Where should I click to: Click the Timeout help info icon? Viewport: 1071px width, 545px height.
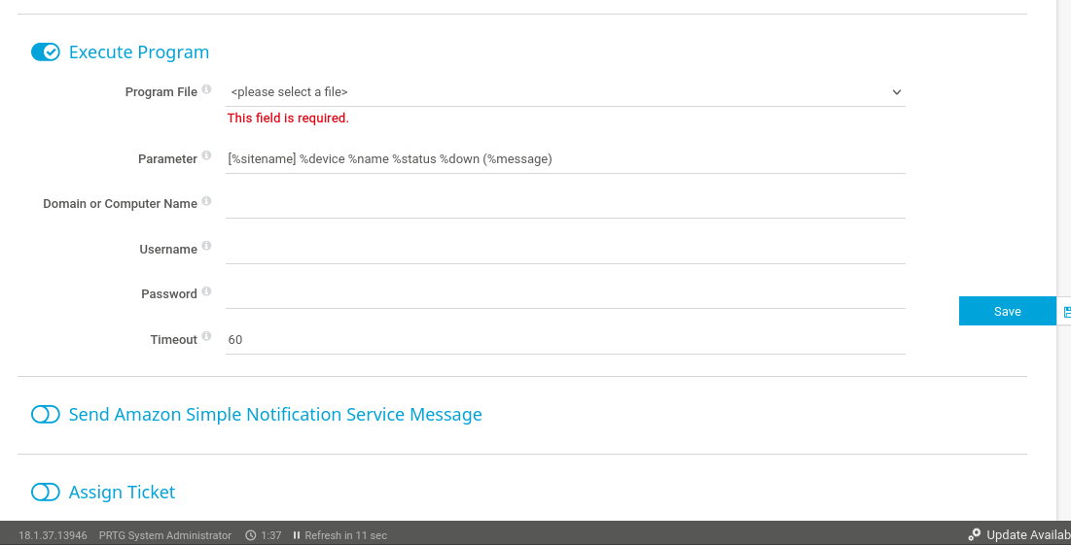207,337
